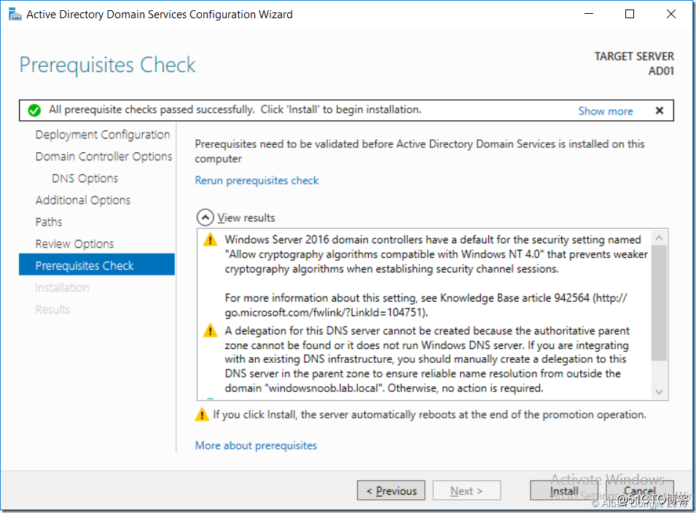This screenshot has width=696, height=513.
Task: Click the 'View results' label text
Action: tap(246, 218)
